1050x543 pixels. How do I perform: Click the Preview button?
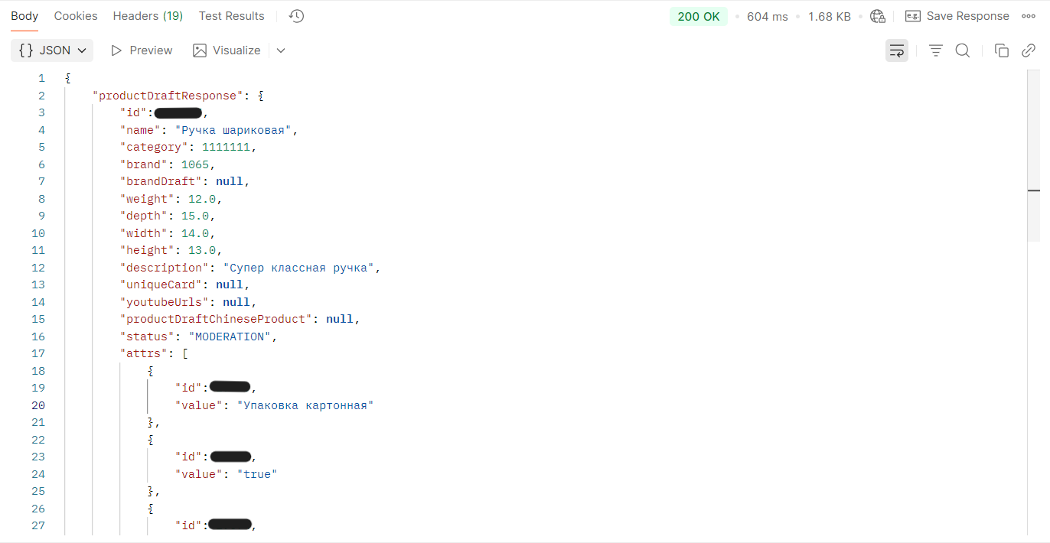pyautogui.click(x=142, y=50)
